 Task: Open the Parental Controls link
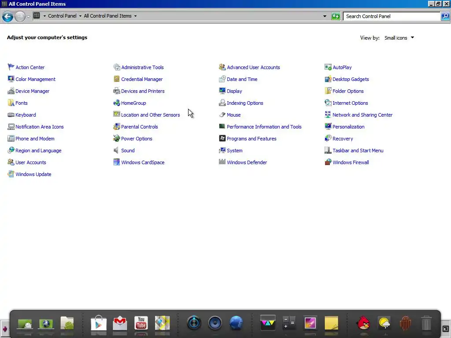click(140, 126)
